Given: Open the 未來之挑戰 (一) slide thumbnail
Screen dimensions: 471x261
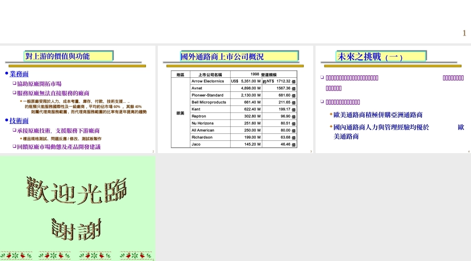Looking at the screenshot, I should (393, 99).
